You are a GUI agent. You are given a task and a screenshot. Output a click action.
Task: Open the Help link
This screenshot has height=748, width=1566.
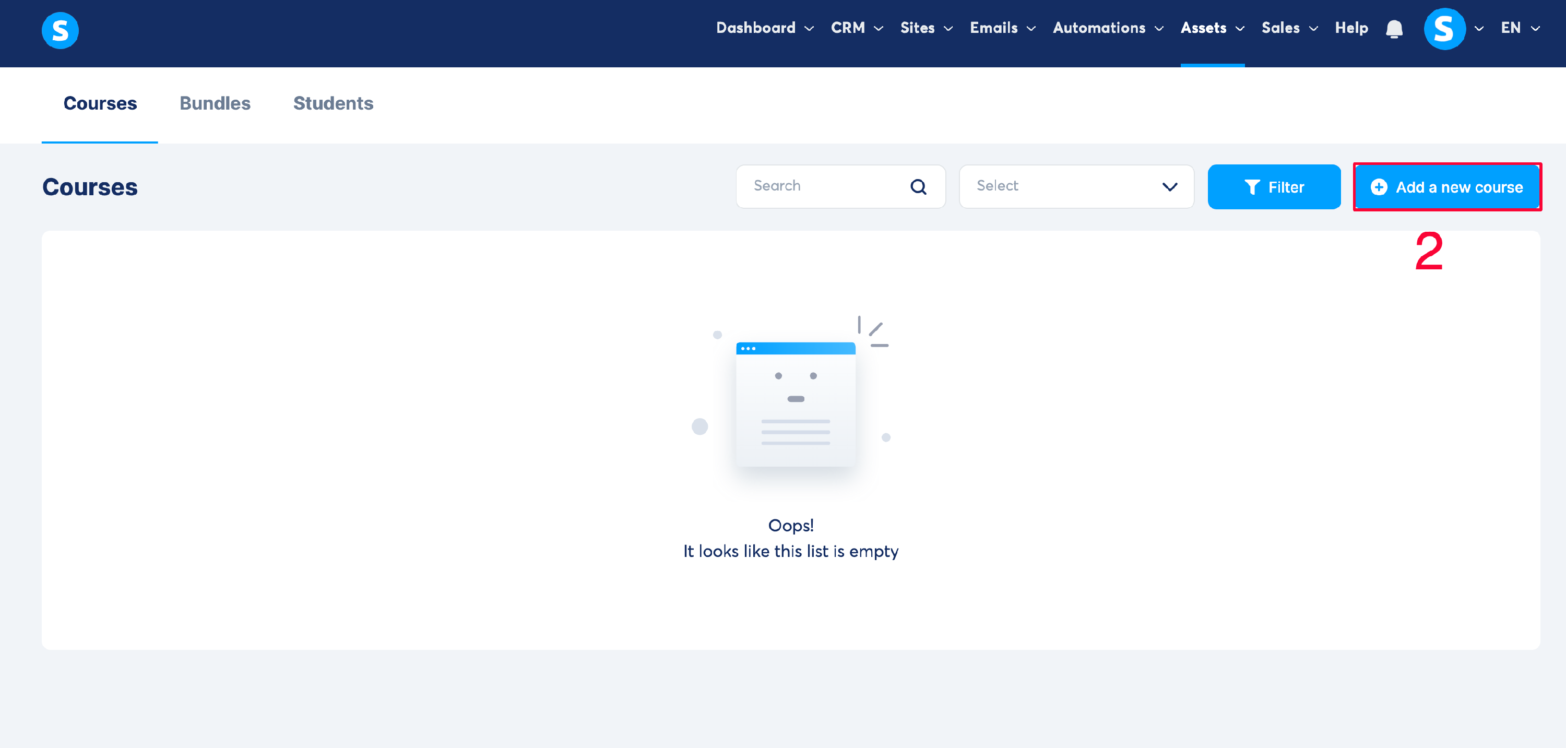coord(1351,28)
